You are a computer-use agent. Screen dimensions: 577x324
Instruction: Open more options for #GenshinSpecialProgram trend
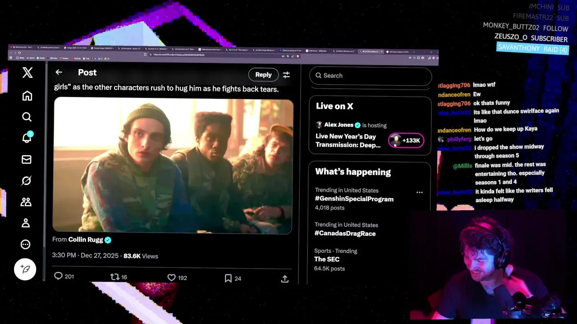click(419, 192)
